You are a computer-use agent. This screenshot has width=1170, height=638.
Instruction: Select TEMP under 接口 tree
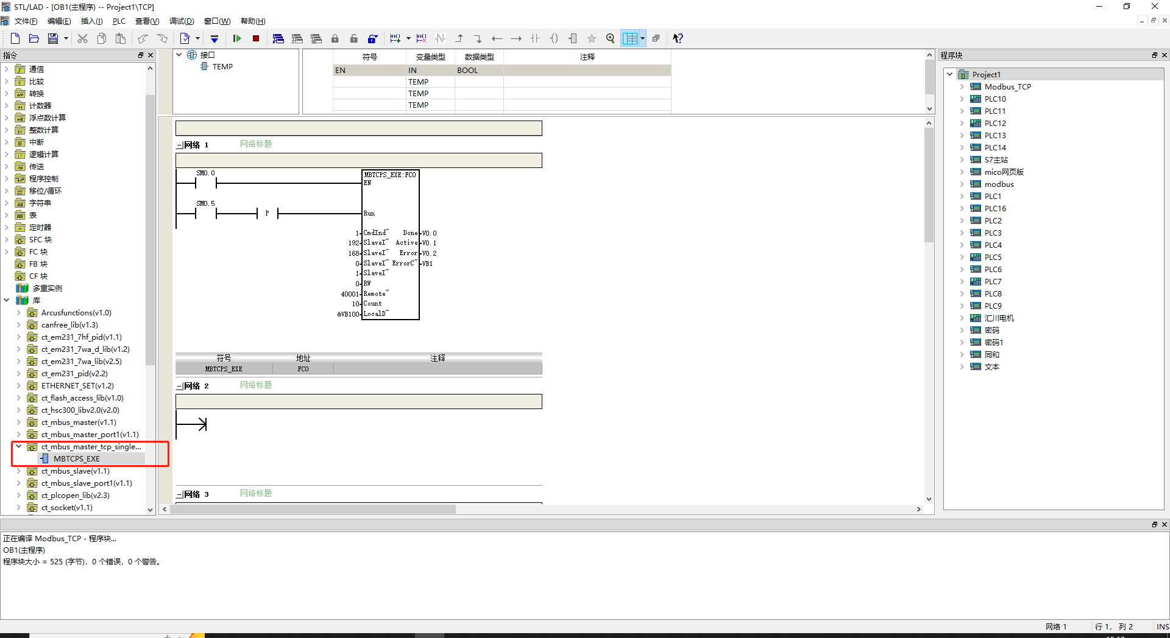222,67
